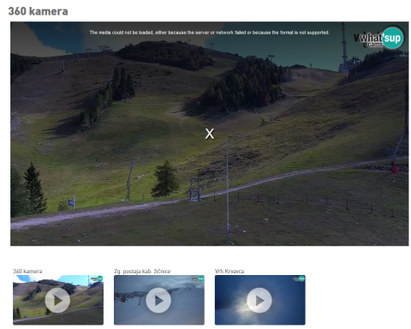Dismiss the media error with the X
The height and width of the screenshot is (329, 411).
tap(210, 134)
